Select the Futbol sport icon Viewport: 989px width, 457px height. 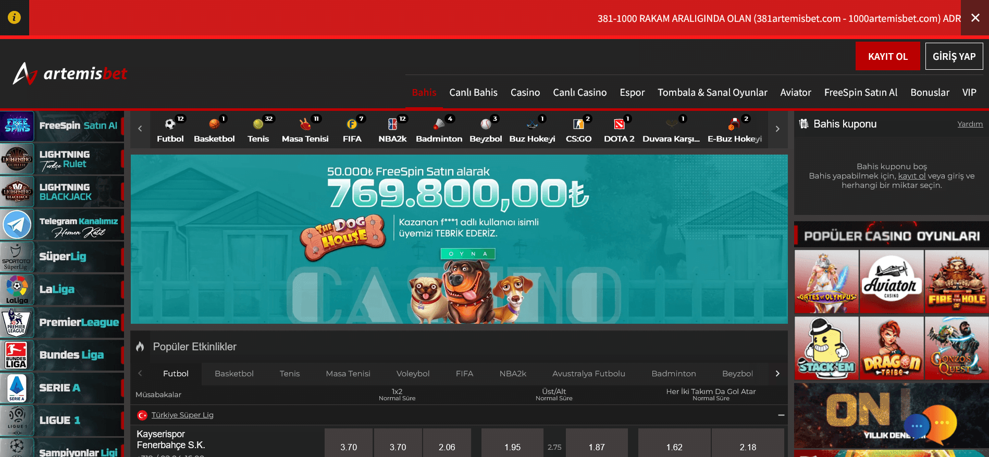170,124
